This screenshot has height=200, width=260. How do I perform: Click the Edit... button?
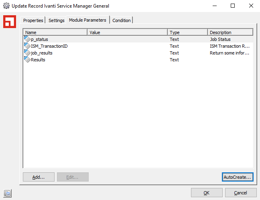pos(73,177)
